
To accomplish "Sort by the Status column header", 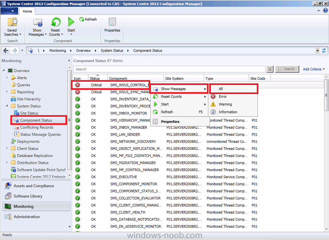I will pos(98,78).
